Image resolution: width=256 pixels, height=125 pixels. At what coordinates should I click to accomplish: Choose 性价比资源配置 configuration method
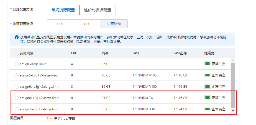(98, 10)
